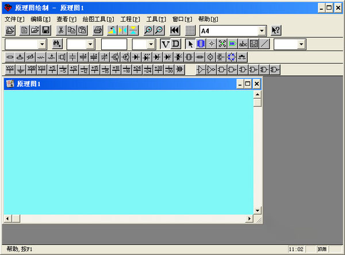This screenshot has width=345, height=255.
Task: Toggle the V button in toolbar
Action: tap(166, 44)
